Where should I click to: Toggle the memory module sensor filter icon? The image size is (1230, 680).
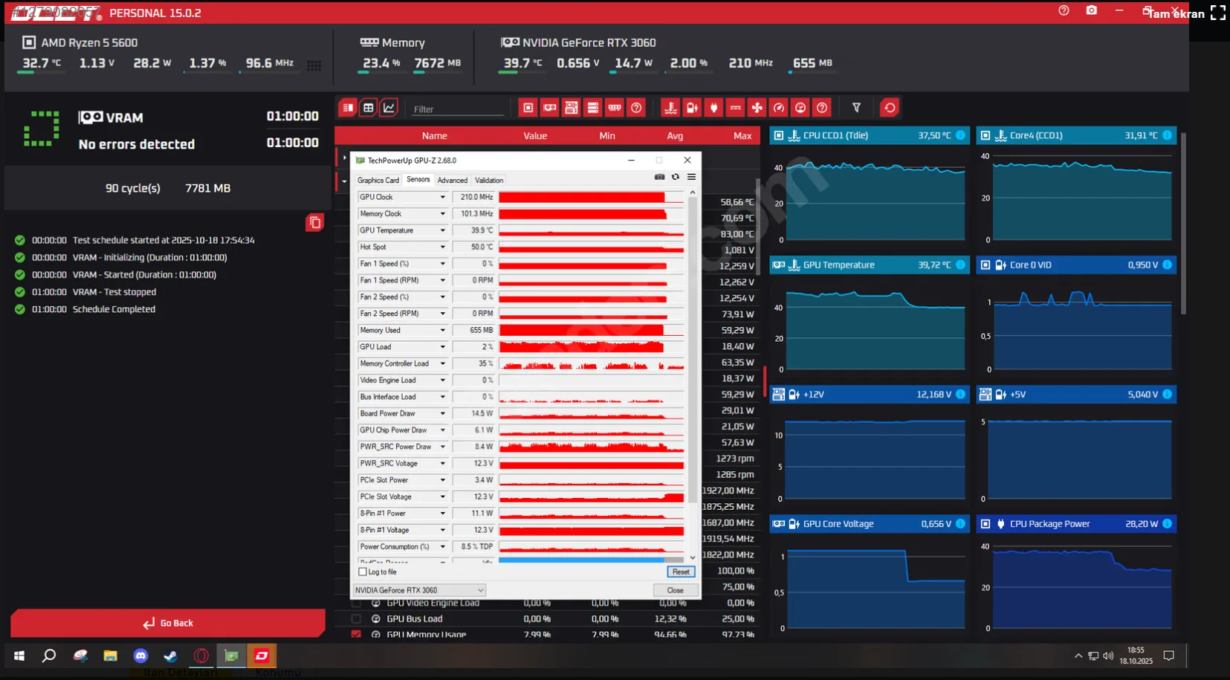(615, 108)
